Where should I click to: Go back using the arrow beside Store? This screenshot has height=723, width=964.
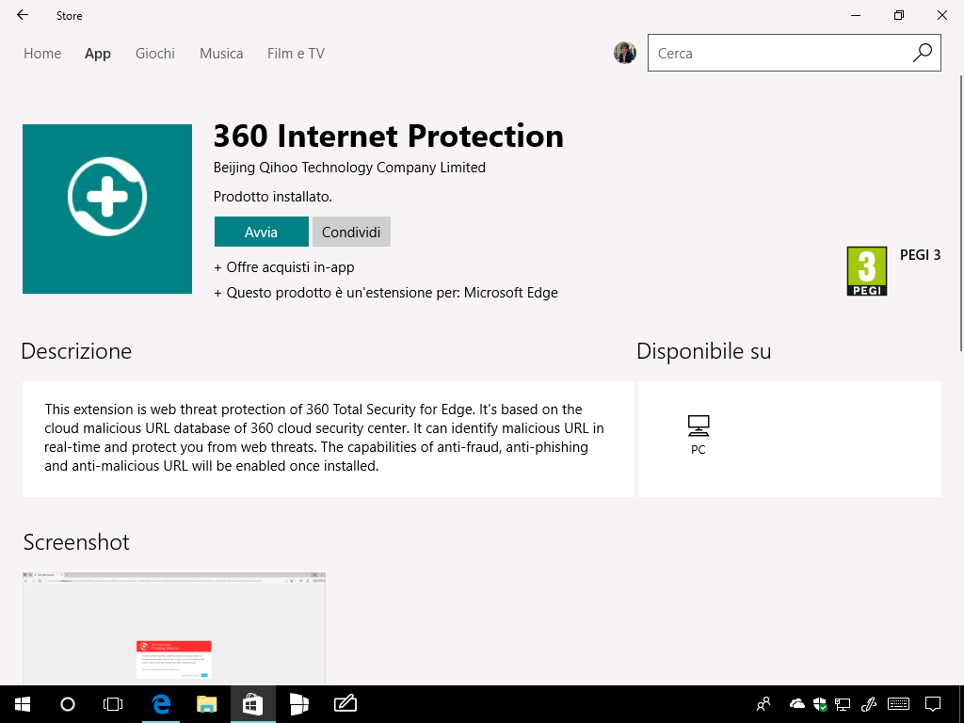[x=23, y=15]
